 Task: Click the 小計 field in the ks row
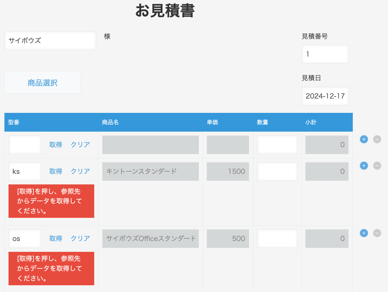pos(327,172)
